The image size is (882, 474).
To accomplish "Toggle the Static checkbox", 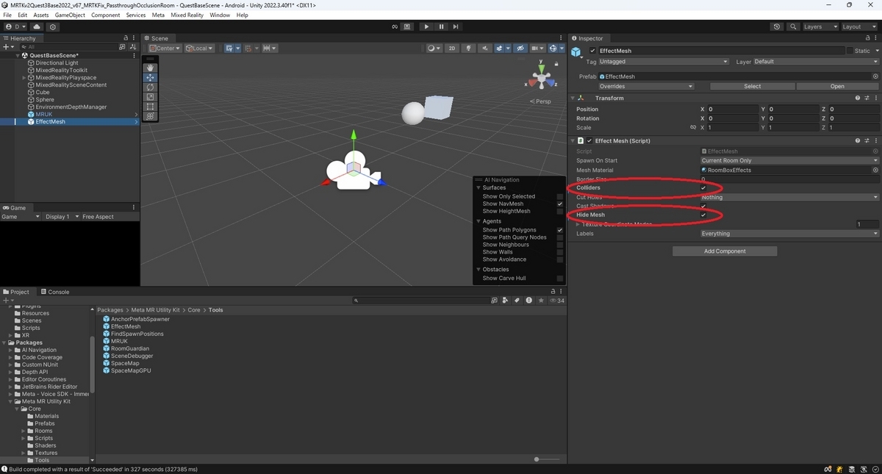I will (x=850, y=51).
